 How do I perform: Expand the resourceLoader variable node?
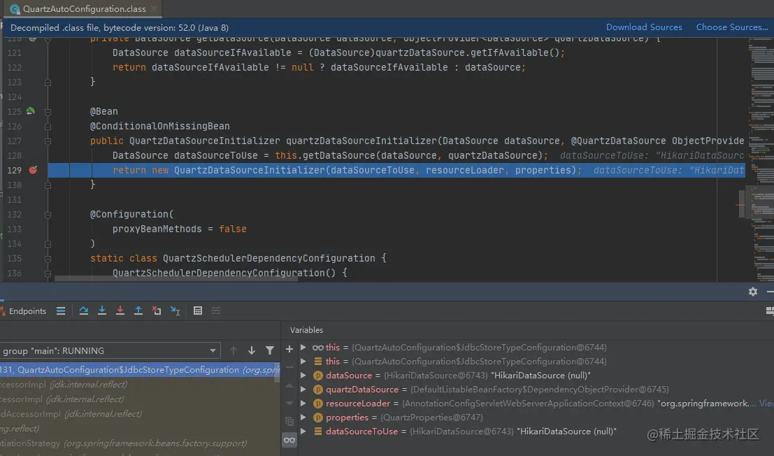pos(303,403)
